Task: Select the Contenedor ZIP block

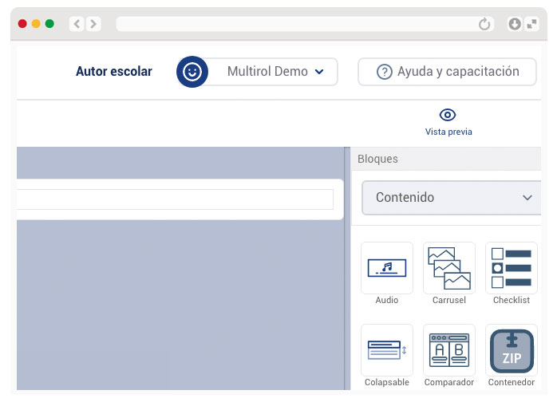Action: 512,350
